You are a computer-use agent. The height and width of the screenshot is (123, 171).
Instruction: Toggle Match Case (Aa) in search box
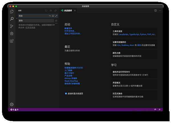(50, 16)
